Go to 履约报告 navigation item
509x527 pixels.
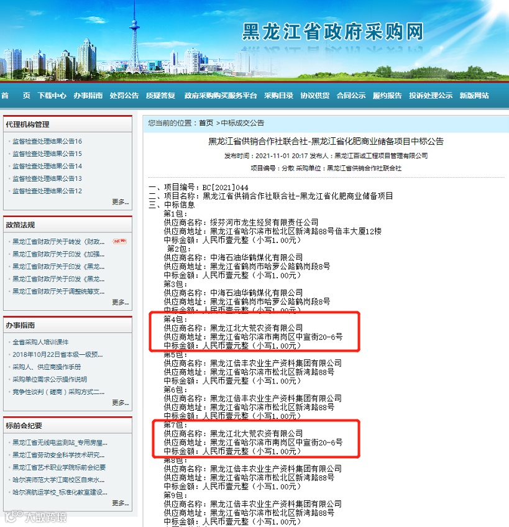pos(387,96)
